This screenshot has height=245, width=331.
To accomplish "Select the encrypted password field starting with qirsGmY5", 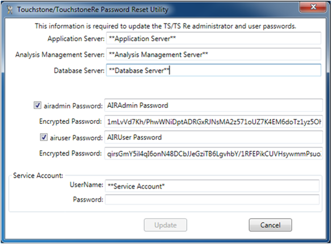I will (214, 154).
